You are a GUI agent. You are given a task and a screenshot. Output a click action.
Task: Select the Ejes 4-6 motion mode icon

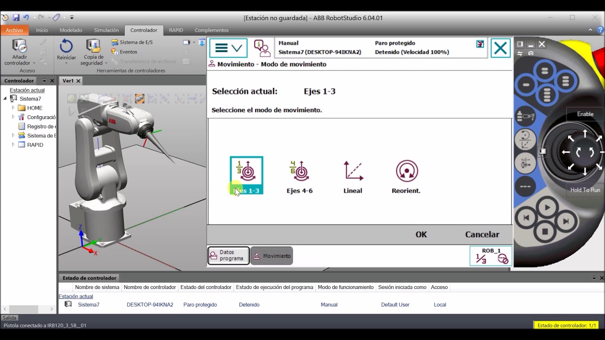point(300,177)
